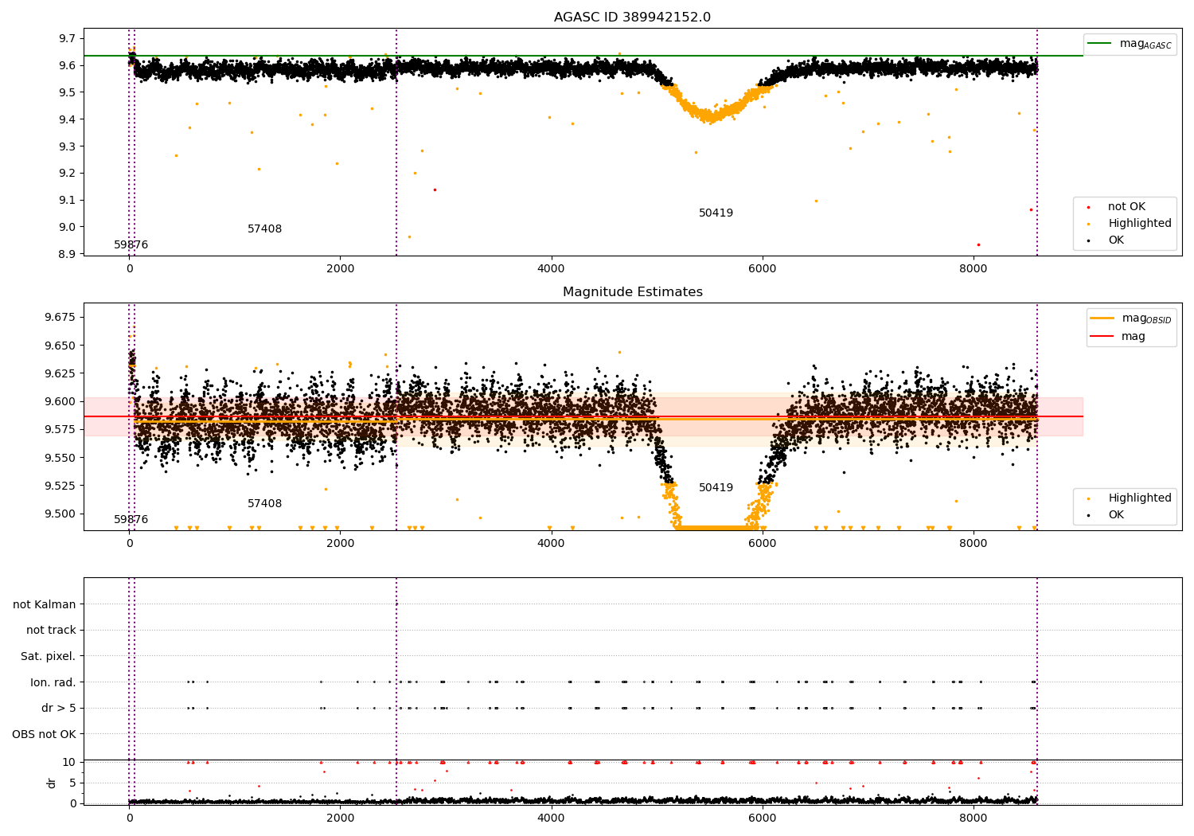The height and width of the screenshot is (836, 1194).
Task: Click y-axis tick "9.600" in middle plot
Action: click(x=60, y=402)
